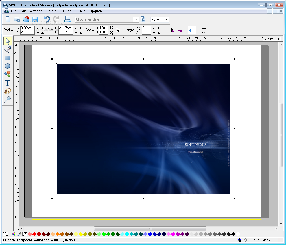Screen dimensions: 286x245
Task: Click the horizontal scrollbar thumb
Action: pos(150,228)
